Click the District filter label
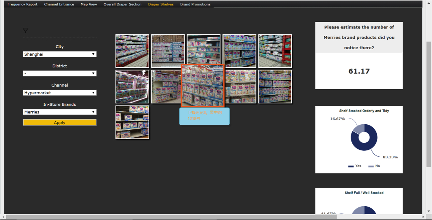The width and height of the screenshot is (432, 220). click(60, 66)
